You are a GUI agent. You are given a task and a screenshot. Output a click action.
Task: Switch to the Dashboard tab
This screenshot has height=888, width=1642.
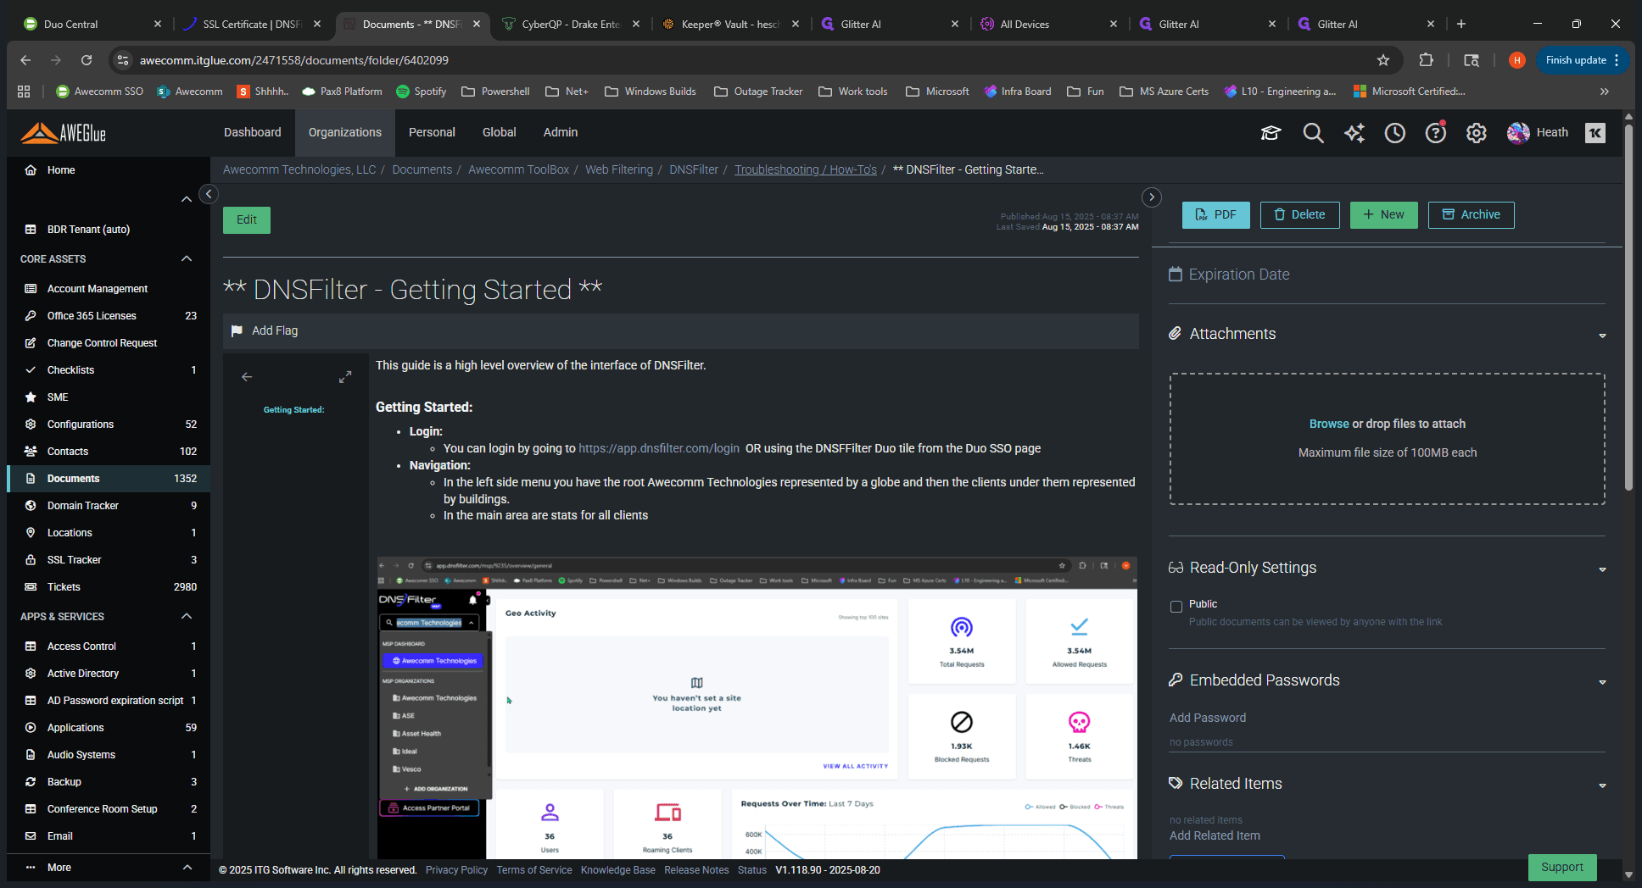(x=253, y=132)
